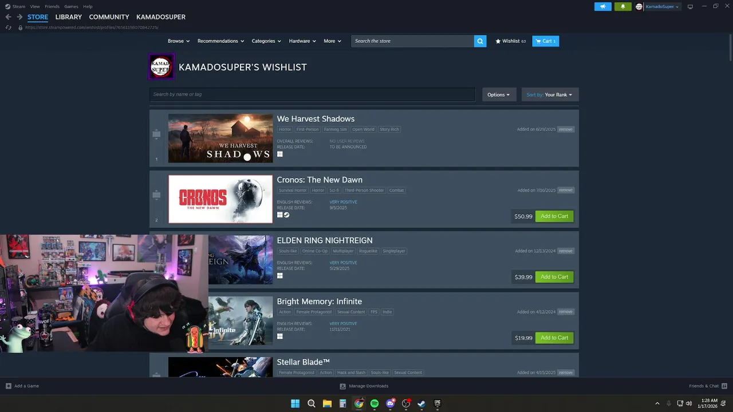Open the Help menu
Image resolution: width=733 pixels, height=412 pixels.
[x=88, y=6]
